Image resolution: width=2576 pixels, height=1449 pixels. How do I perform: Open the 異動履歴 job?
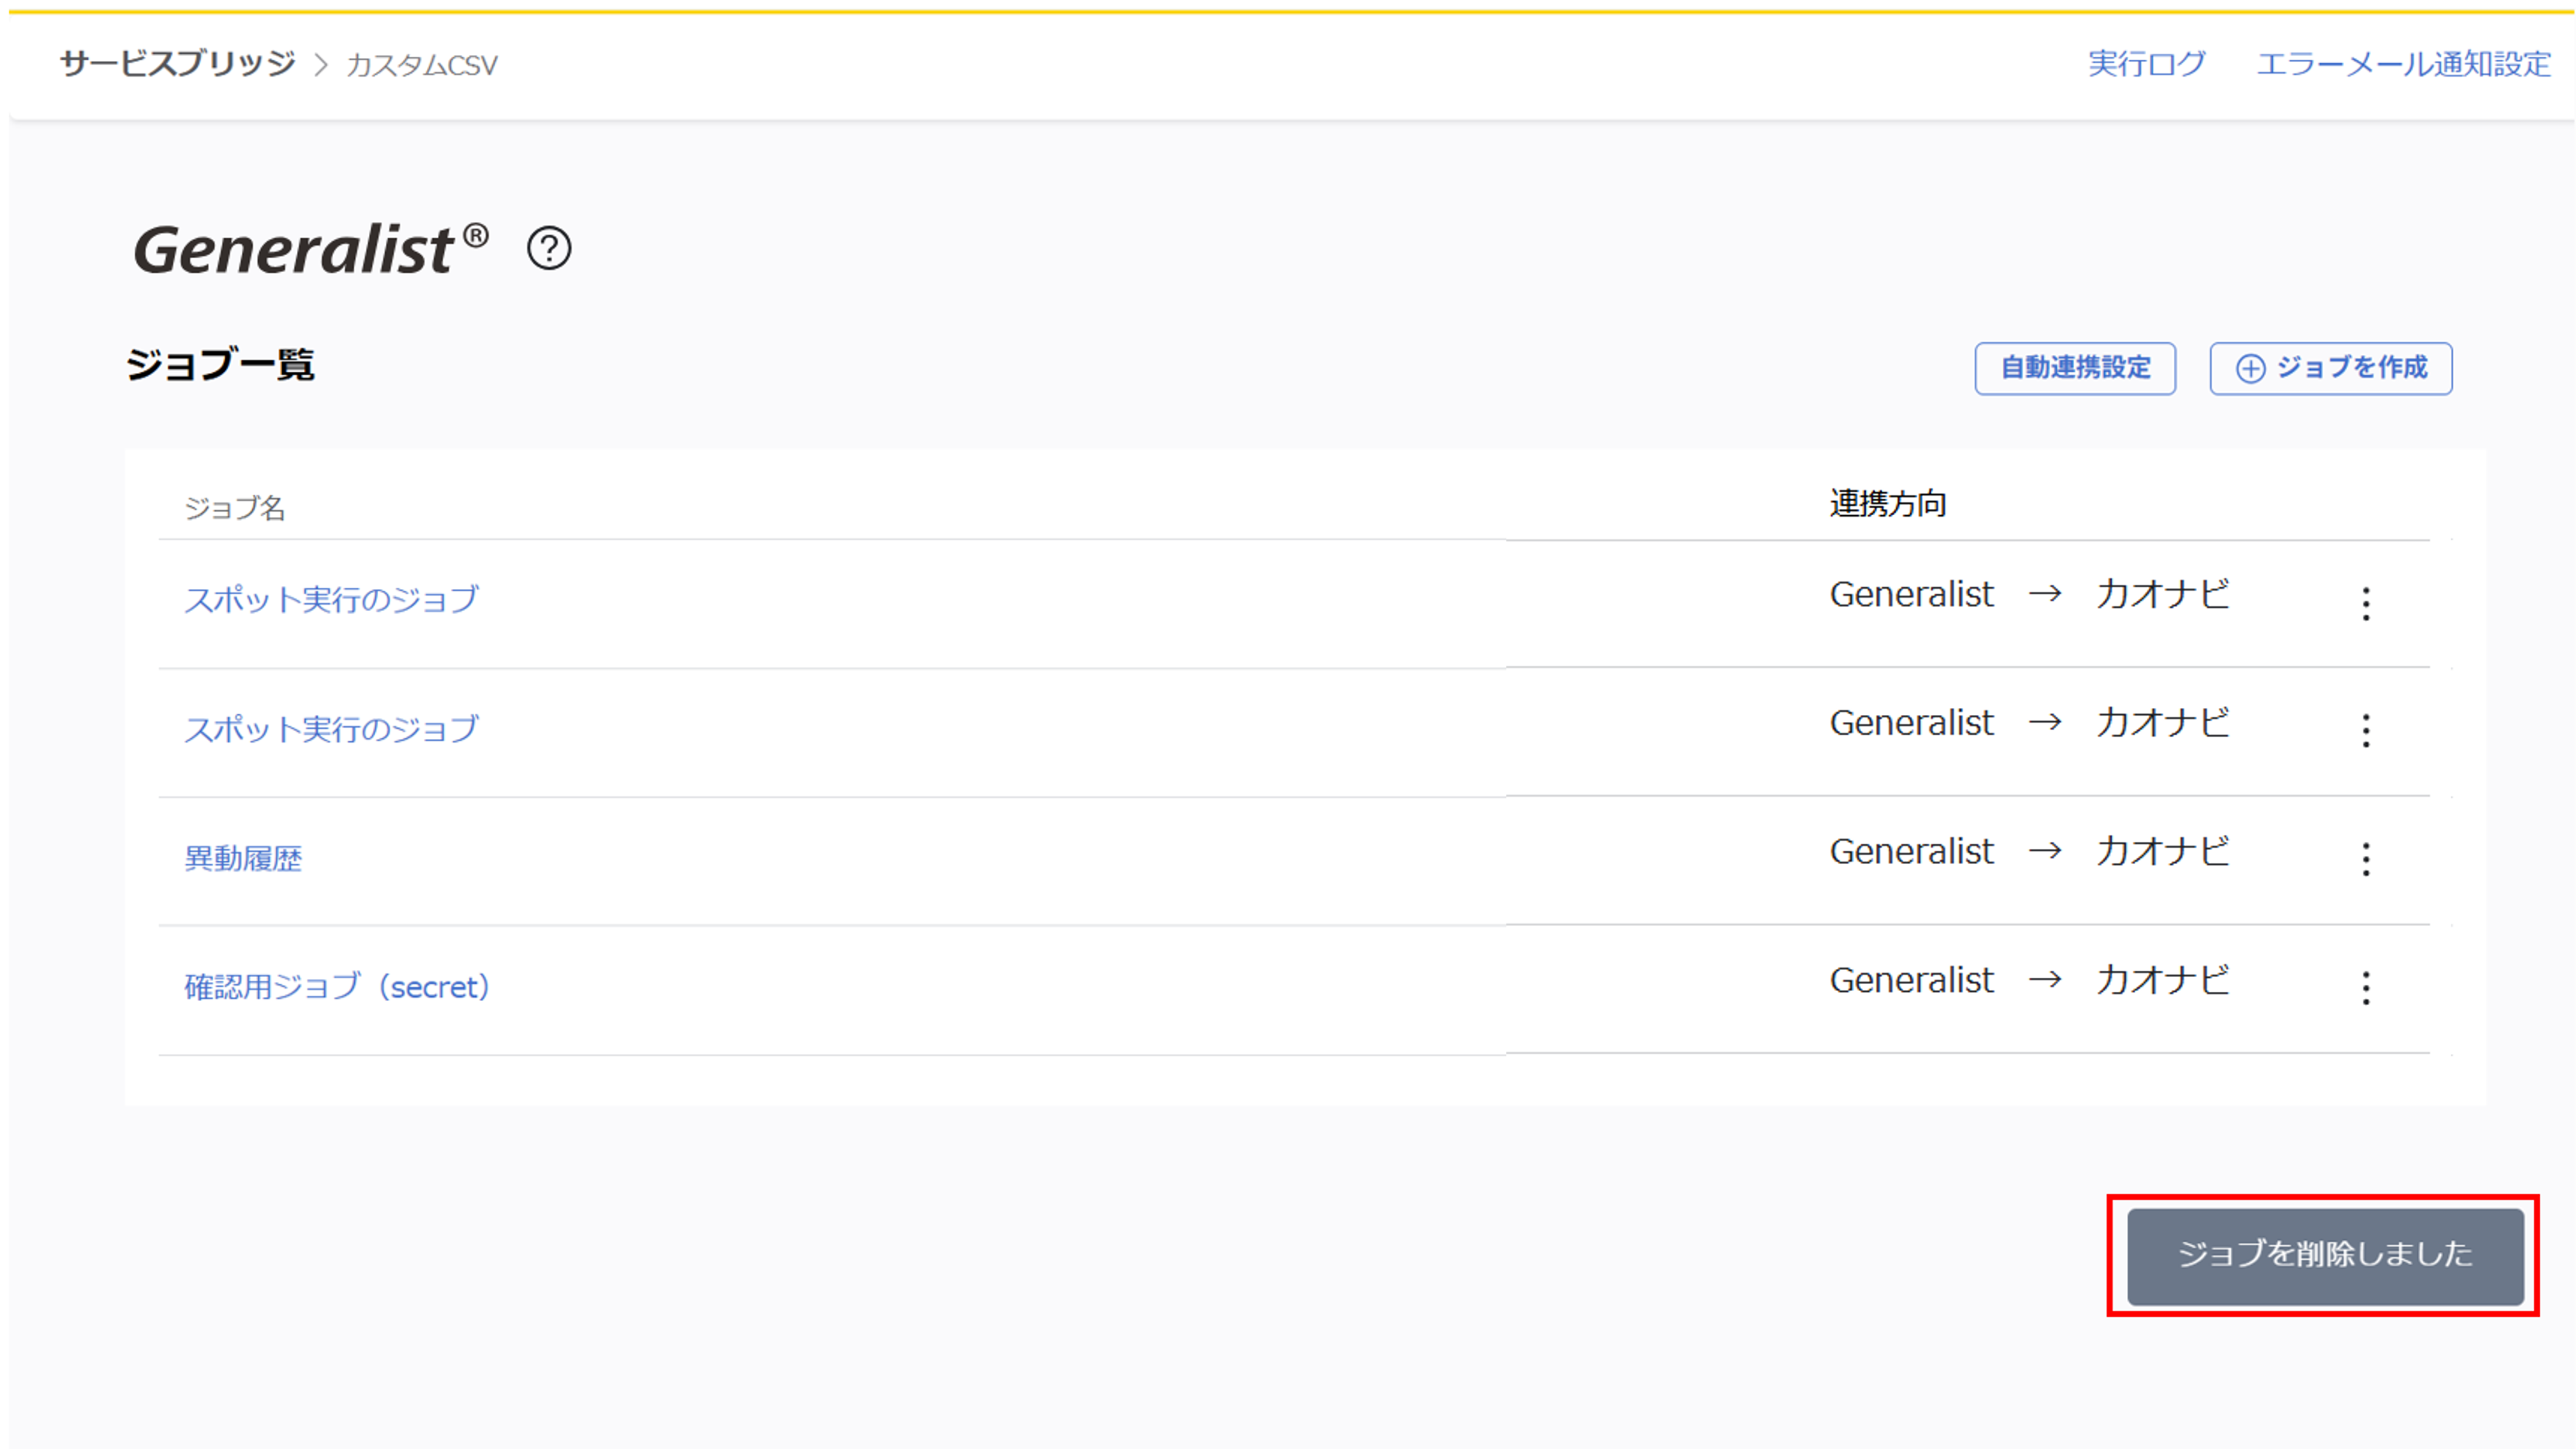click(243, 858)
